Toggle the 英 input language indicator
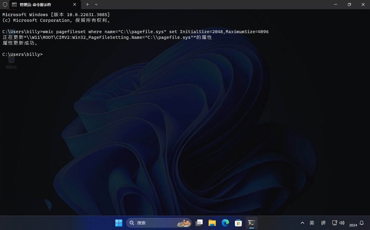370x230 pixels. [x=312, y=223]
